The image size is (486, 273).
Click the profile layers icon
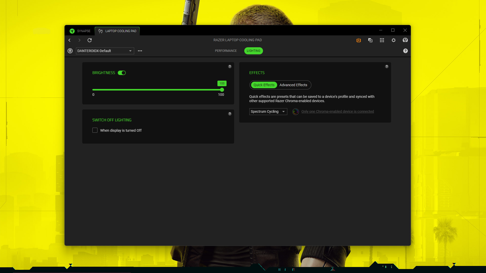pyautogui.click(x=70, y=51)
